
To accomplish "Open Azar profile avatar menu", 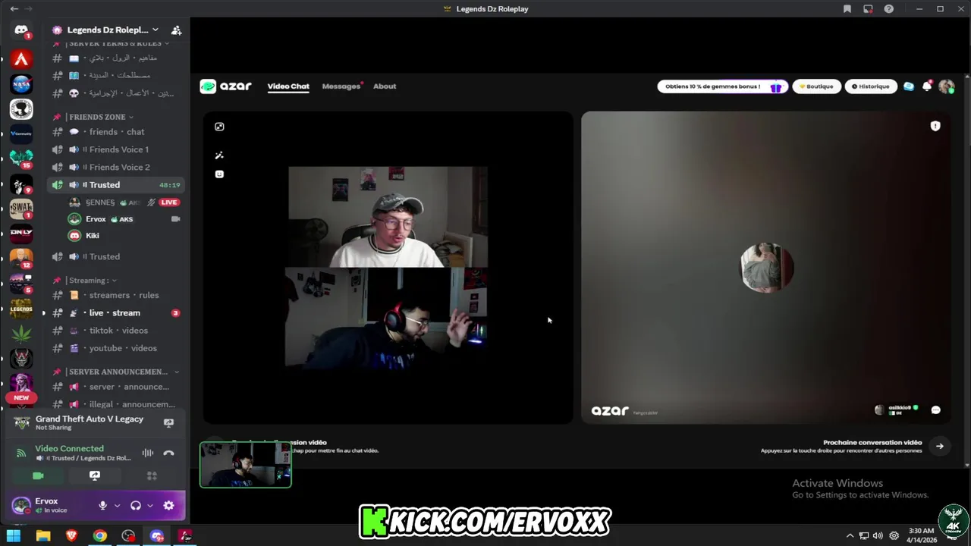I will tap(946, 86).
